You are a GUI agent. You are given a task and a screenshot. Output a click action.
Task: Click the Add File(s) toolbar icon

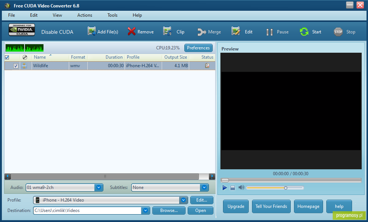92,31
